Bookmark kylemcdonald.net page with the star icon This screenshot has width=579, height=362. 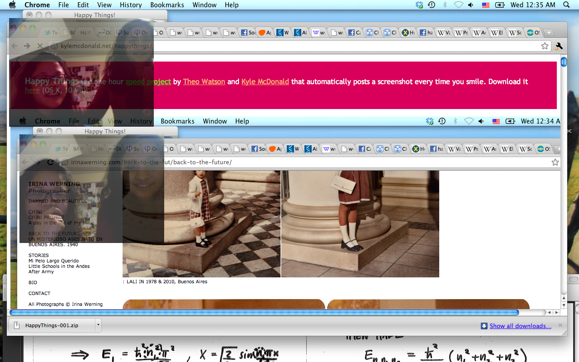[545, 46]
